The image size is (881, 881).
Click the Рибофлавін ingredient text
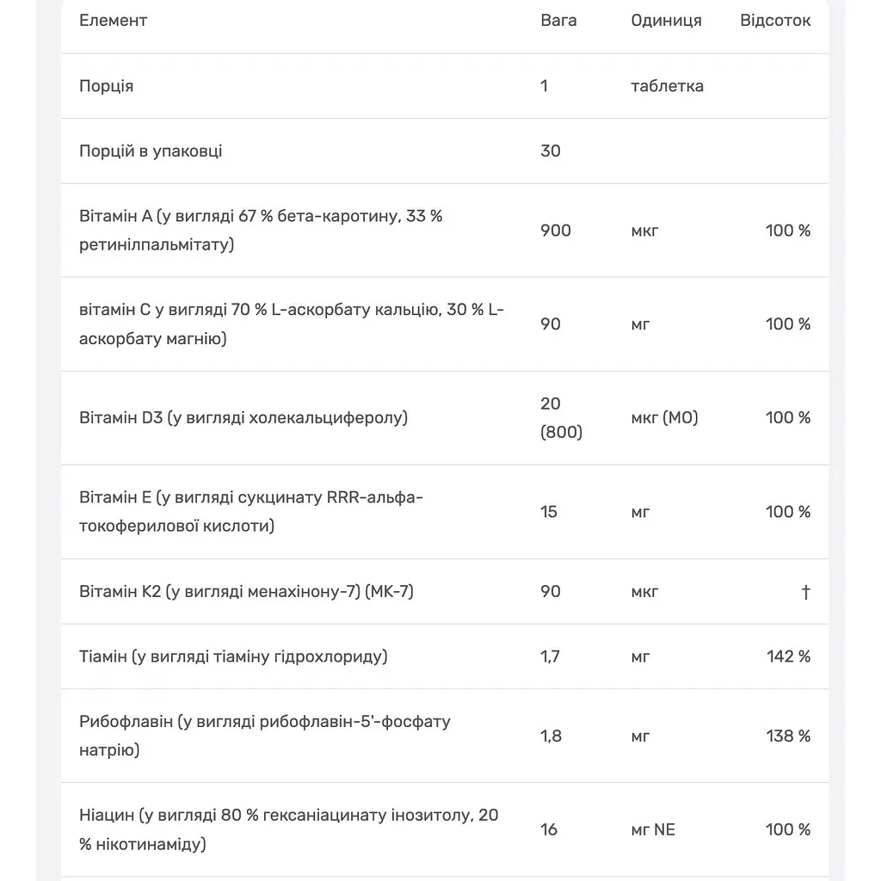click(x=265, y=736)
